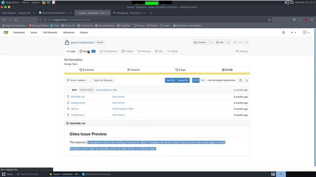This screenshot has height=177, width=316.
Task: Click New Pull Request button
Action: tap(103, 80)
